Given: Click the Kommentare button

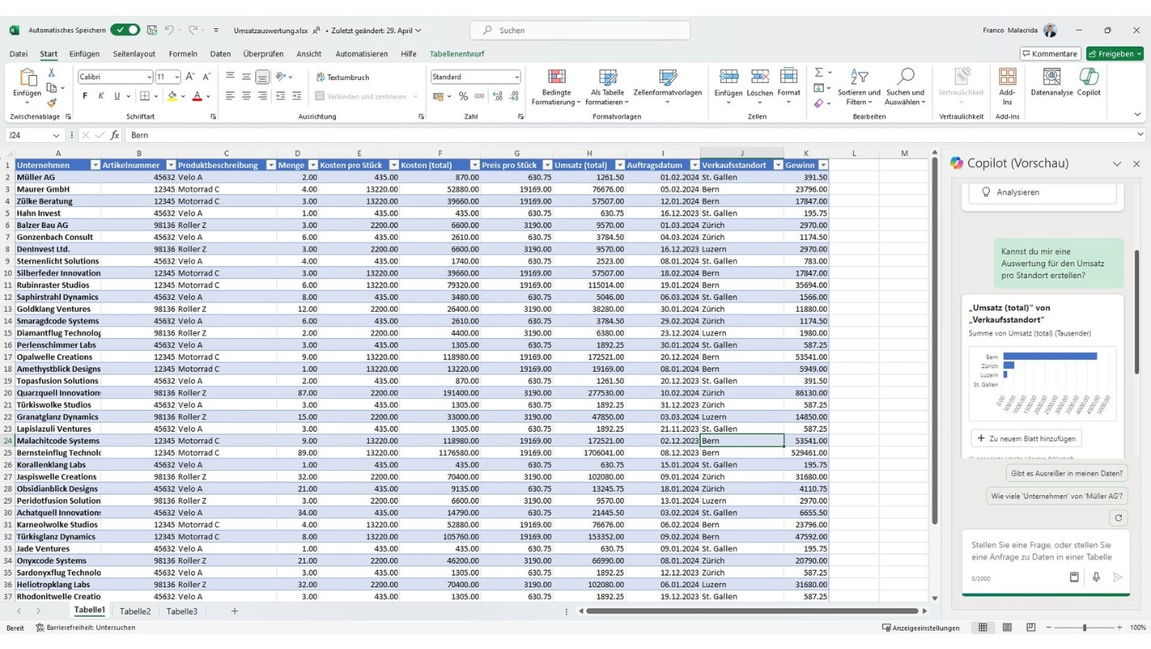Looking at the screenshot, I should tap(1049, 54).
